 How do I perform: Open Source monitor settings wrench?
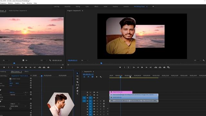pyautogui.click(x=50, y=60)
